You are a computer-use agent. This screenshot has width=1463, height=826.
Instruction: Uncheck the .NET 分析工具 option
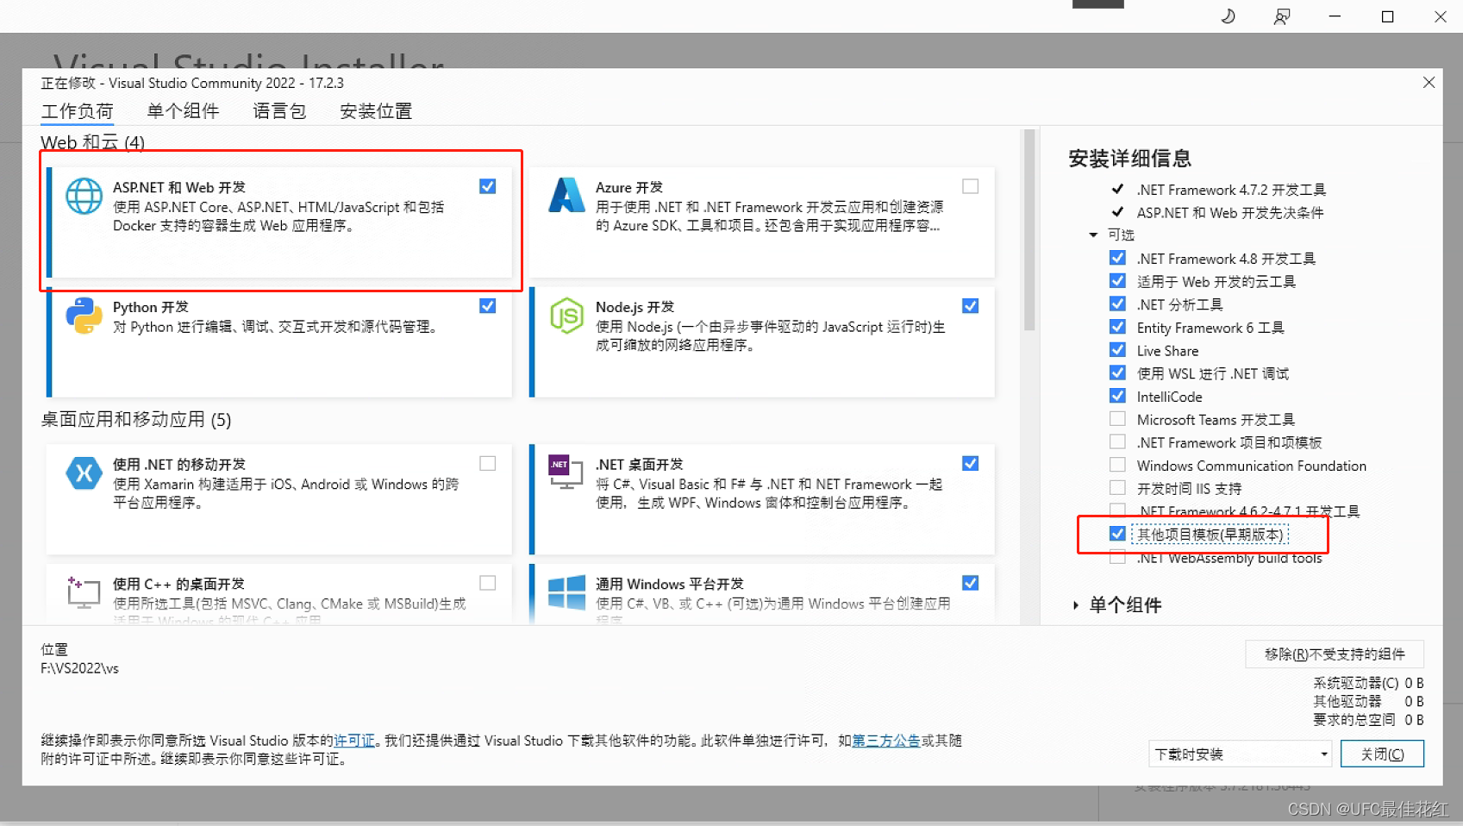pyautogui.click(x=1118, y=303)
